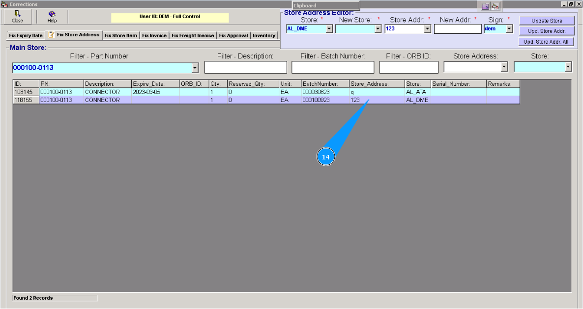583x309 pixels.
Task: Expand the New Store dropdown
Action: pos(378,29)
